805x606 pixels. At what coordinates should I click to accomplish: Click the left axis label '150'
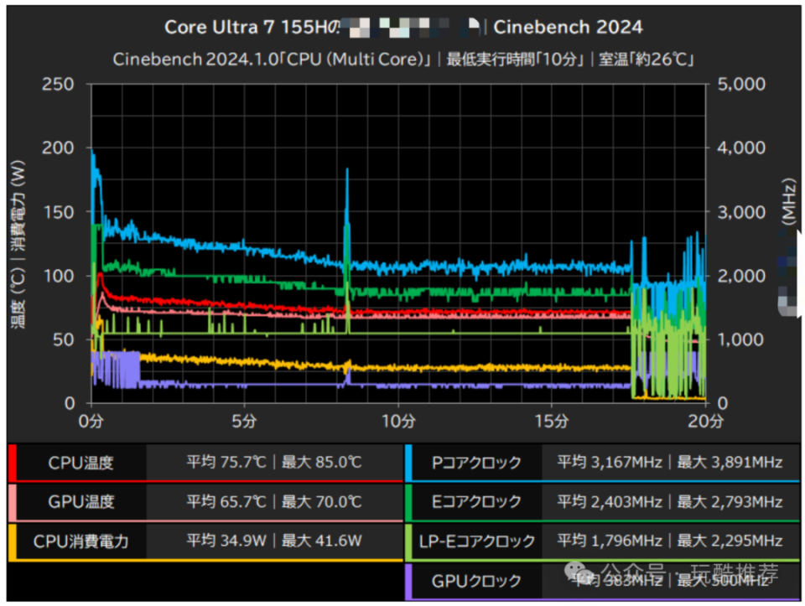(x=59, y=212)
